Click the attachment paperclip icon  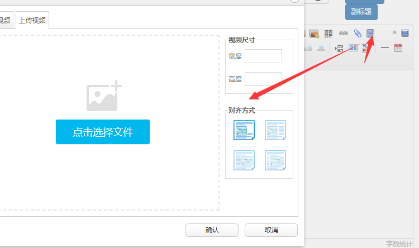tap(357, 34)
